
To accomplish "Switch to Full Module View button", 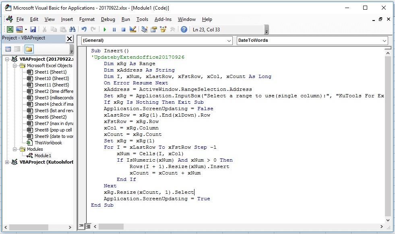I will (x=88, y=226).
